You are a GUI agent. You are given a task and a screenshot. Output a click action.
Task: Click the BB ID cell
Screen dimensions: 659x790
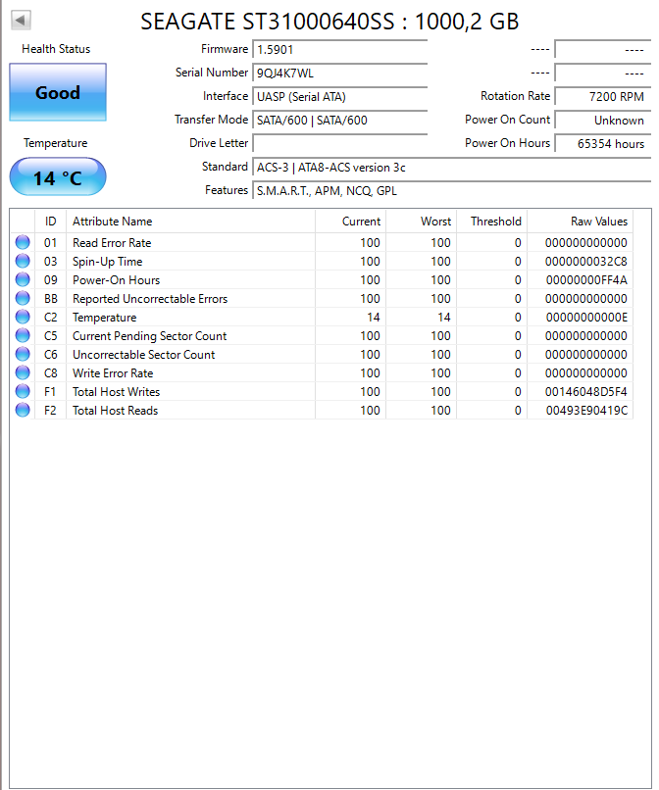[x=50, y=299]
